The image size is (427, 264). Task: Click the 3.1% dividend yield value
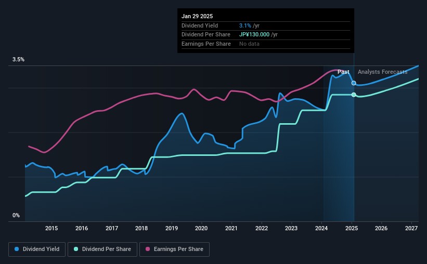pos(245,25)
